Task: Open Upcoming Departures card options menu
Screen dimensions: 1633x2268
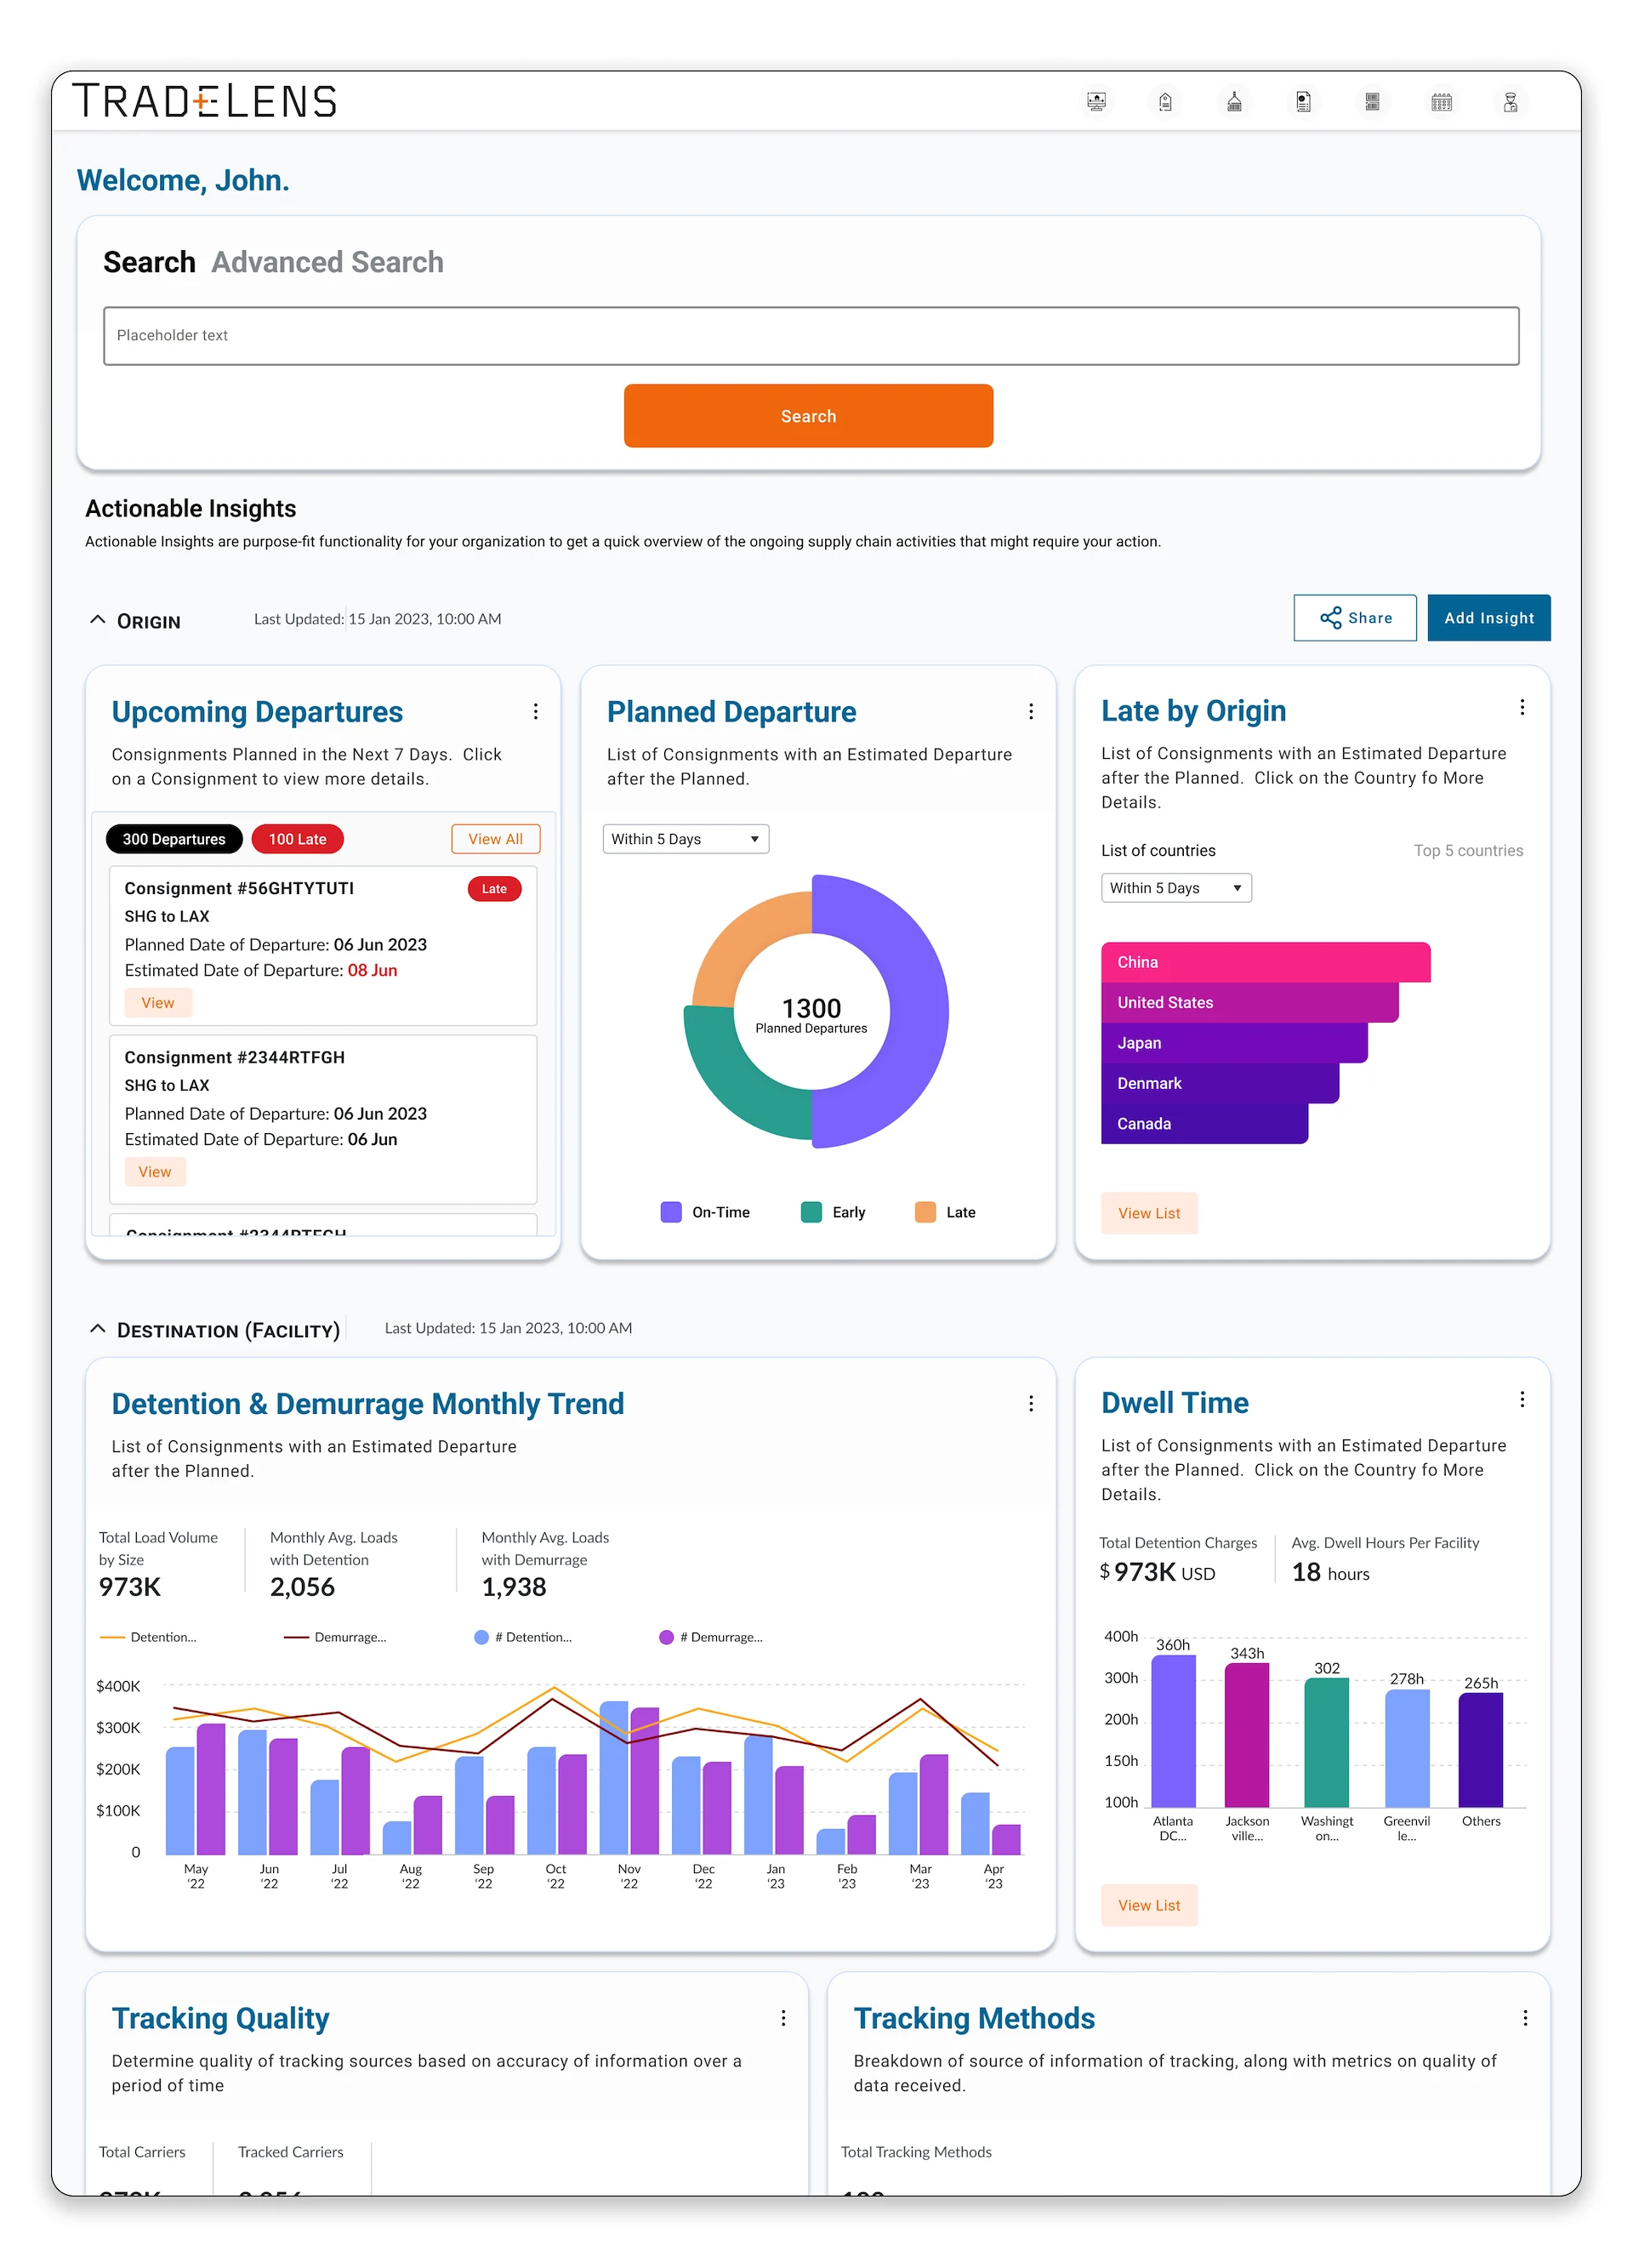Action: (x=536, y=711)
